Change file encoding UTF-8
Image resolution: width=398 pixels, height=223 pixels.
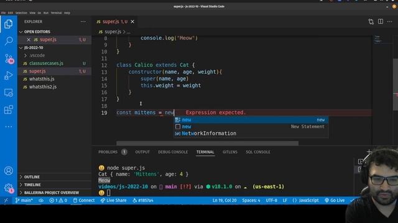(x=271, y=201)
